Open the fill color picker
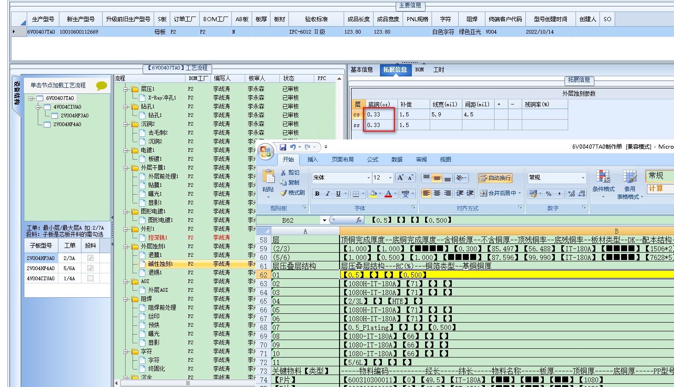674x387 pixels. pyautogui.click(x=380, y=194)
